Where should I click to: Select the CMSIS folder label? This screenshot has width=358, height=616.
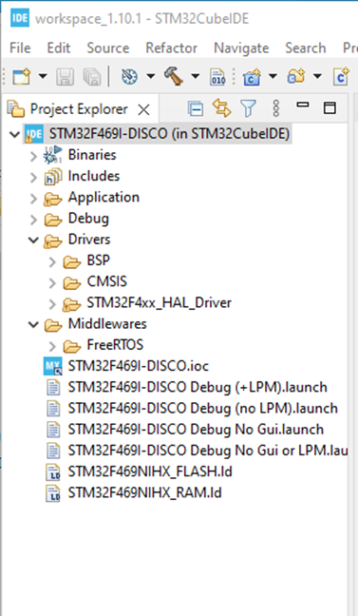pos(107,281)
